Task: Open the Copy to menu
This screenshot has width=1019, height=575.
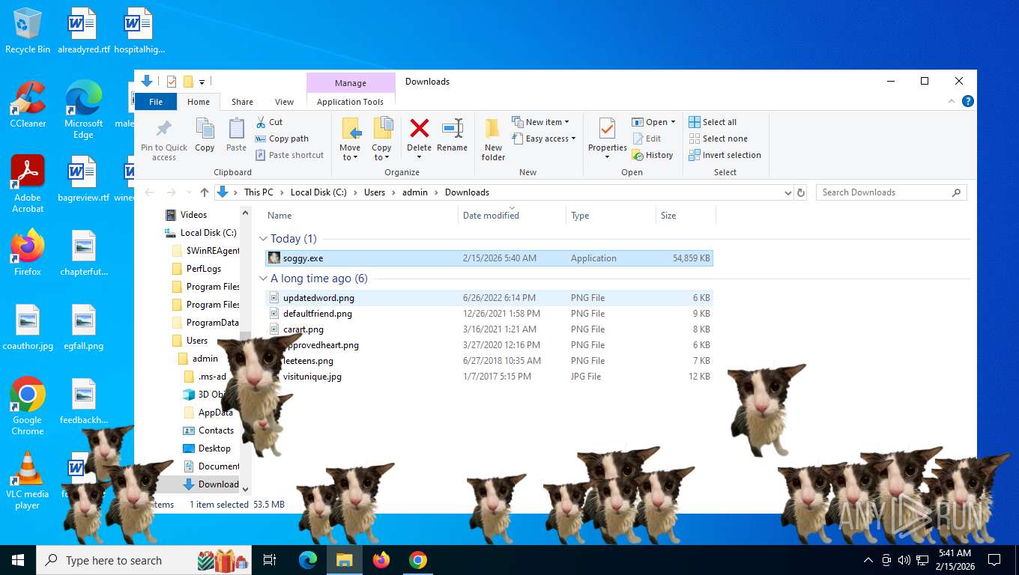Action: click(x=381, y=139)
